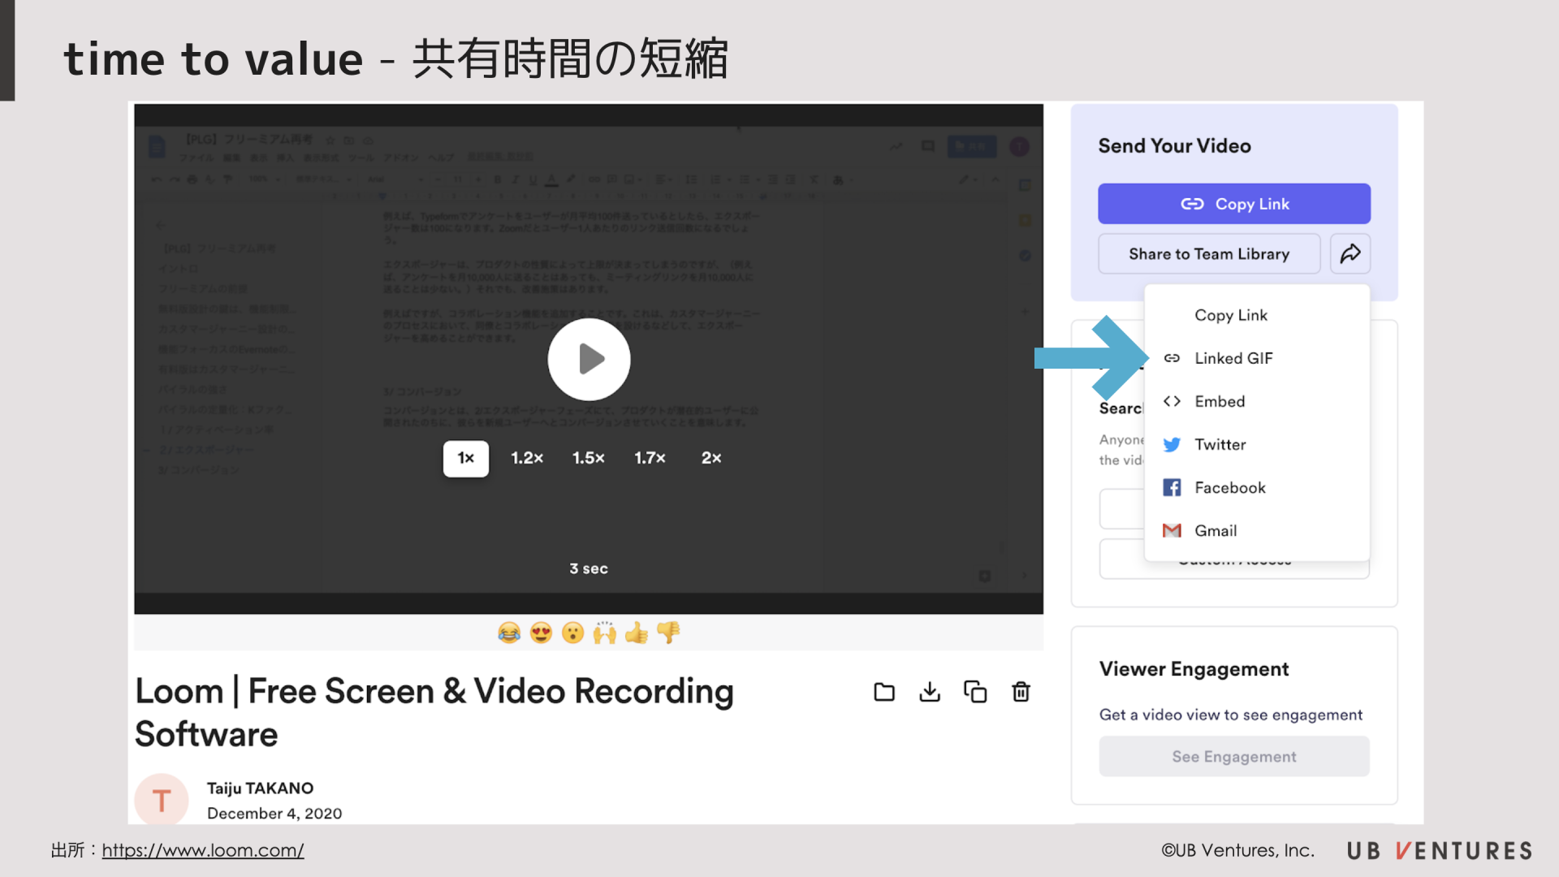Click the See Engagement button

pos(1234,757)
